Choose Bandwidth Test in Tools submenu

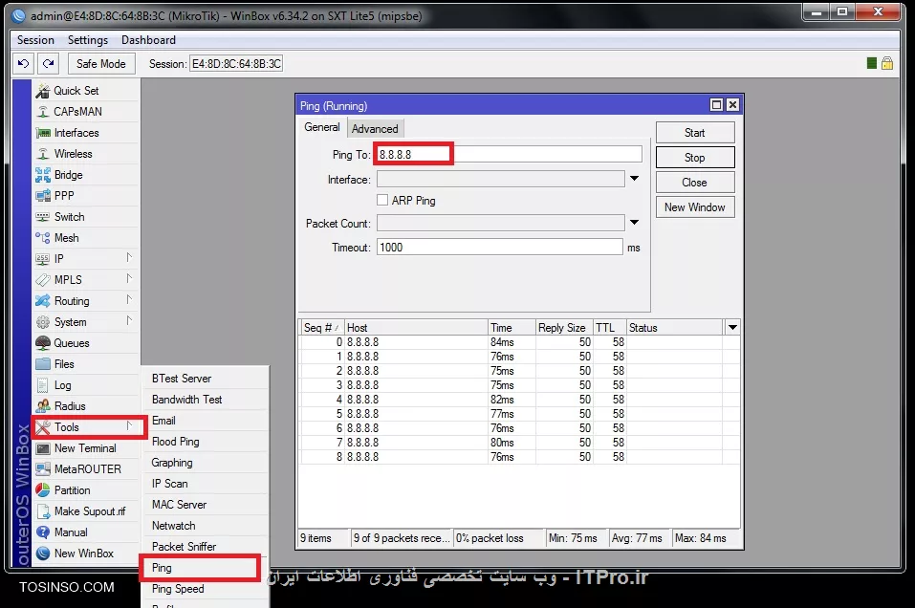(206, 400)
